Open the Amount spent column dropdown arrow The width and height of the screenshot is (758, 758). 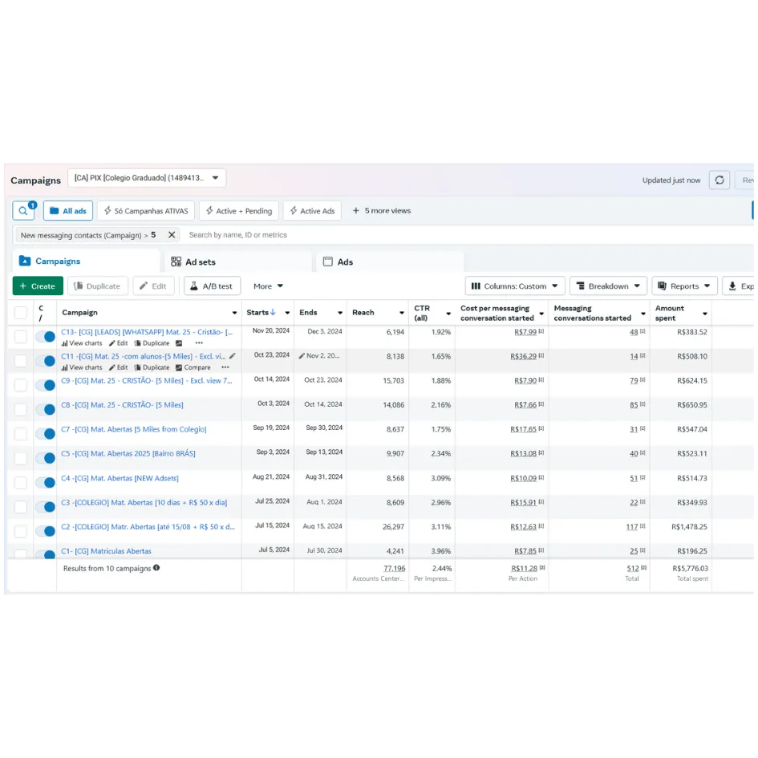click(x=705, y=314)
